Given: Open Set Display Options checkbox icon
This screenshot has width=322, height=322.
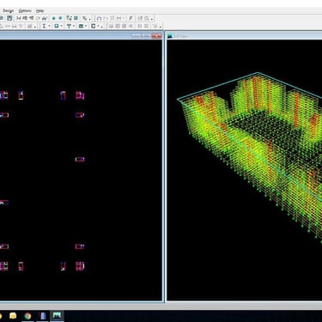Looking at the screenshot, I should point(76,18).
